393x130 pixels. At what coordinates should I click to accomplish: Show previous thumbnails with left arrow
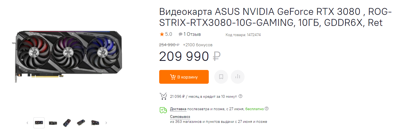coord(27,123)
